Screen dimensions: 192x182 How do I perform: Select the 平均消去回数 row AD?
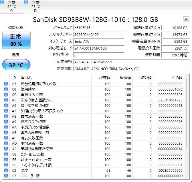coord(93,143)
